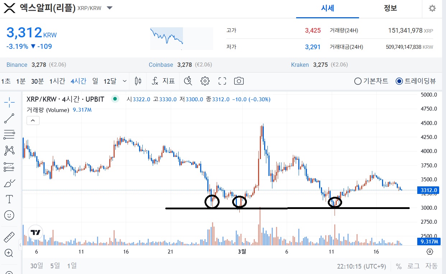Click the TradingView logo on the chart

(36, 232)
